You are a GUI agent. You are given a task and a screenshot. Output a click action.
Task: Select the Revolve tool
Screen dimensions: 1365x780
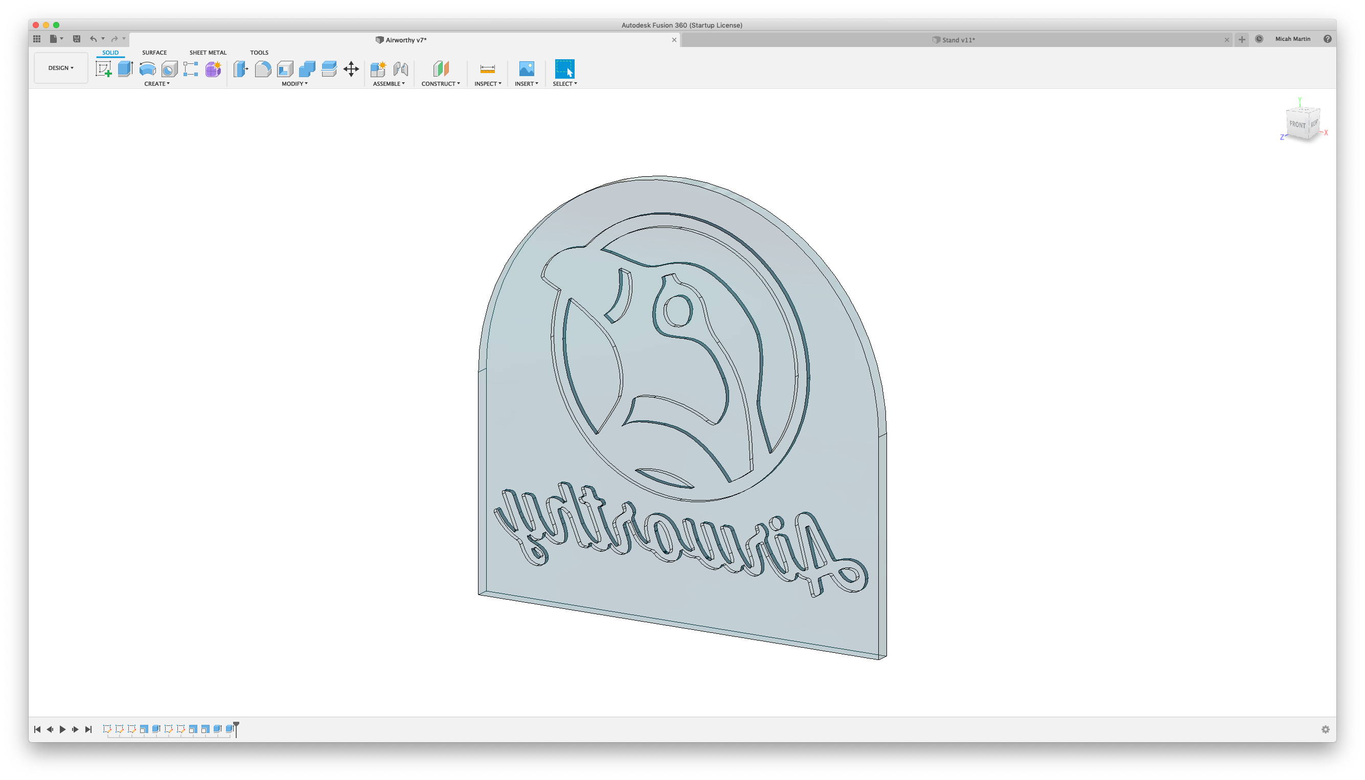(x=147, y=69)
